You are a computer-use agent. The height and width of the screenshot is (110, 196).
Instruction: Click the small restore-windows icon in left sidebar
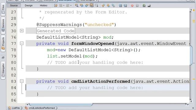3,58
